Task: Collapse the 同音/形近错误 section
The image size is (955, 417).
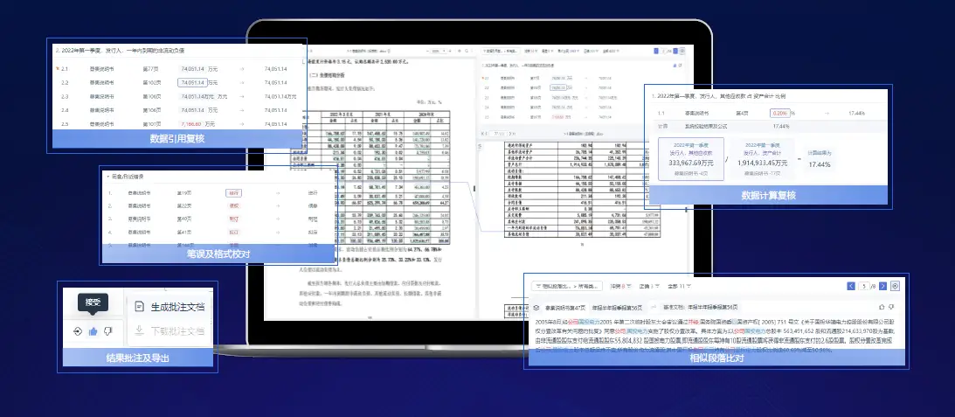Action: click(107, 177)
